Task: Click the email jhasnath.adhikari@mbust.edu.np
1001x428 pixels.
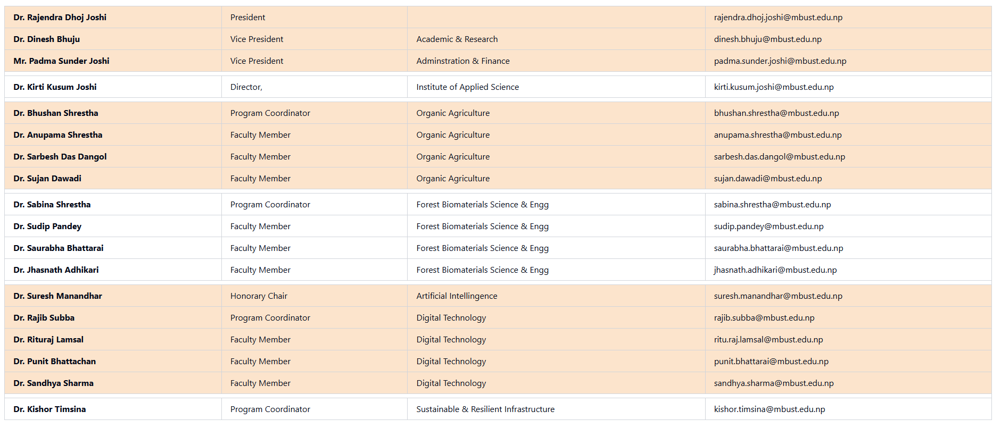Action: 775,270
